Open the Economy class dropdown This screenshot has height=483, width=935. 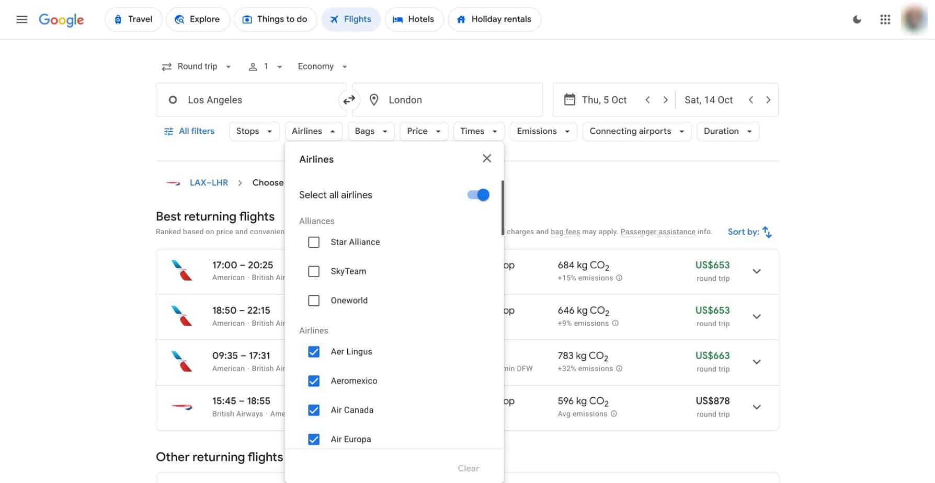tap(323, 66)
